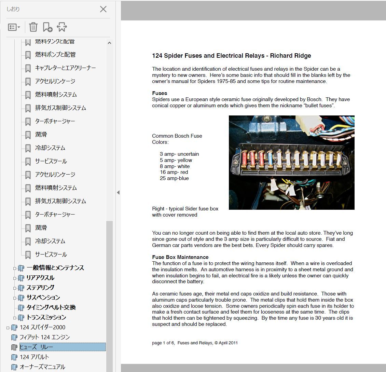The image size is (386, 372).
Task: Open the 燃料ポンプと配管 bookmark
Action: [55, 54]
